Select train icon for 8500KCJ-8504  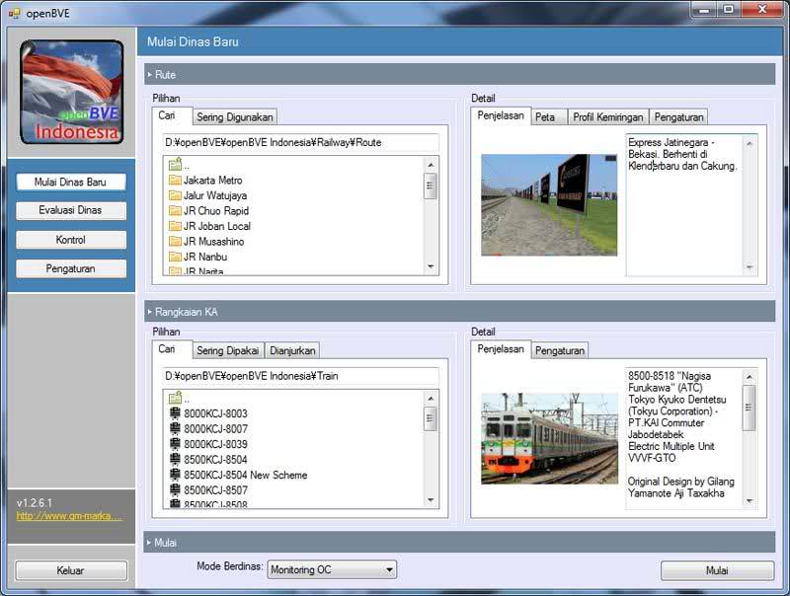(175, 459)
